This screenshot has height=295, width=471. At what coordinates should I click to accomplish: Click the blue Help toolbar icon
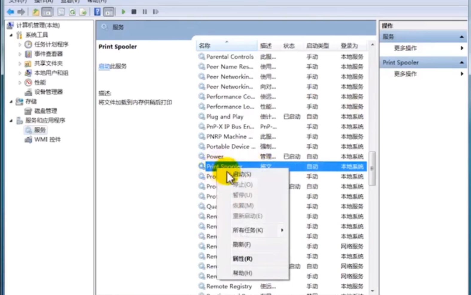coord(97,12)
